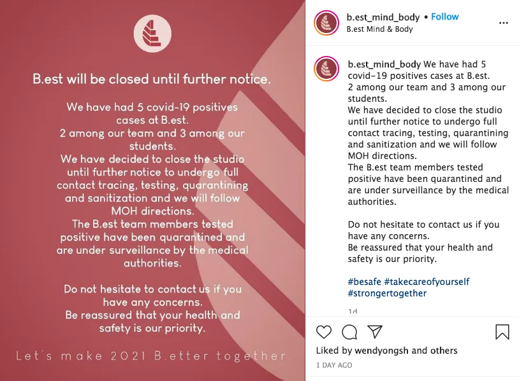Share the post via paper plane icon
Viewport: 519px width, 381px height.
pos(375,331)
